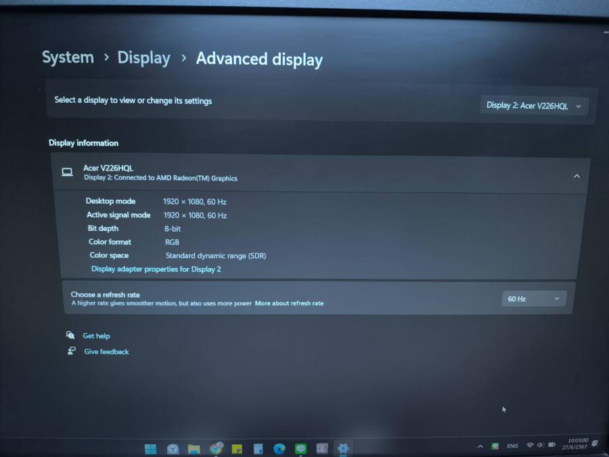Open the Windows Start menu
609x457 pixels.
pyautogui.click(x=150, y=449)
